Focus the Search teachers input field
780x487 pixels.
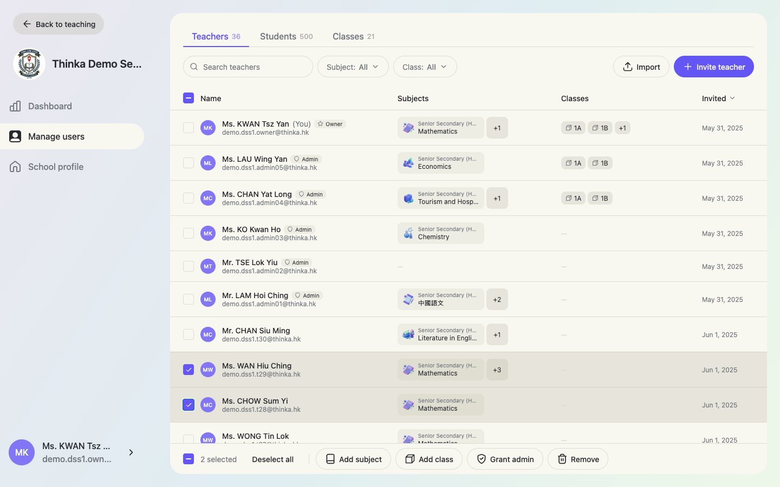(248, 67)
